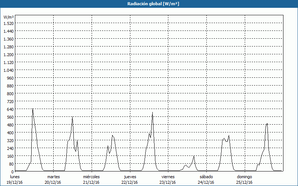
Task: Click the 19/12/16 date label
Action: coord(15,182)
